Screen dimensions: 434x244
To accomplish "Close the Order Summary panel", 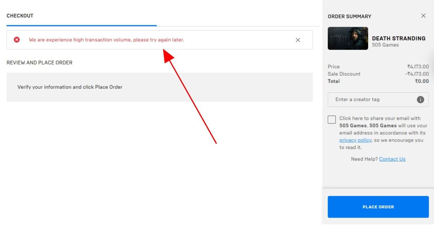I will (423, 16).
